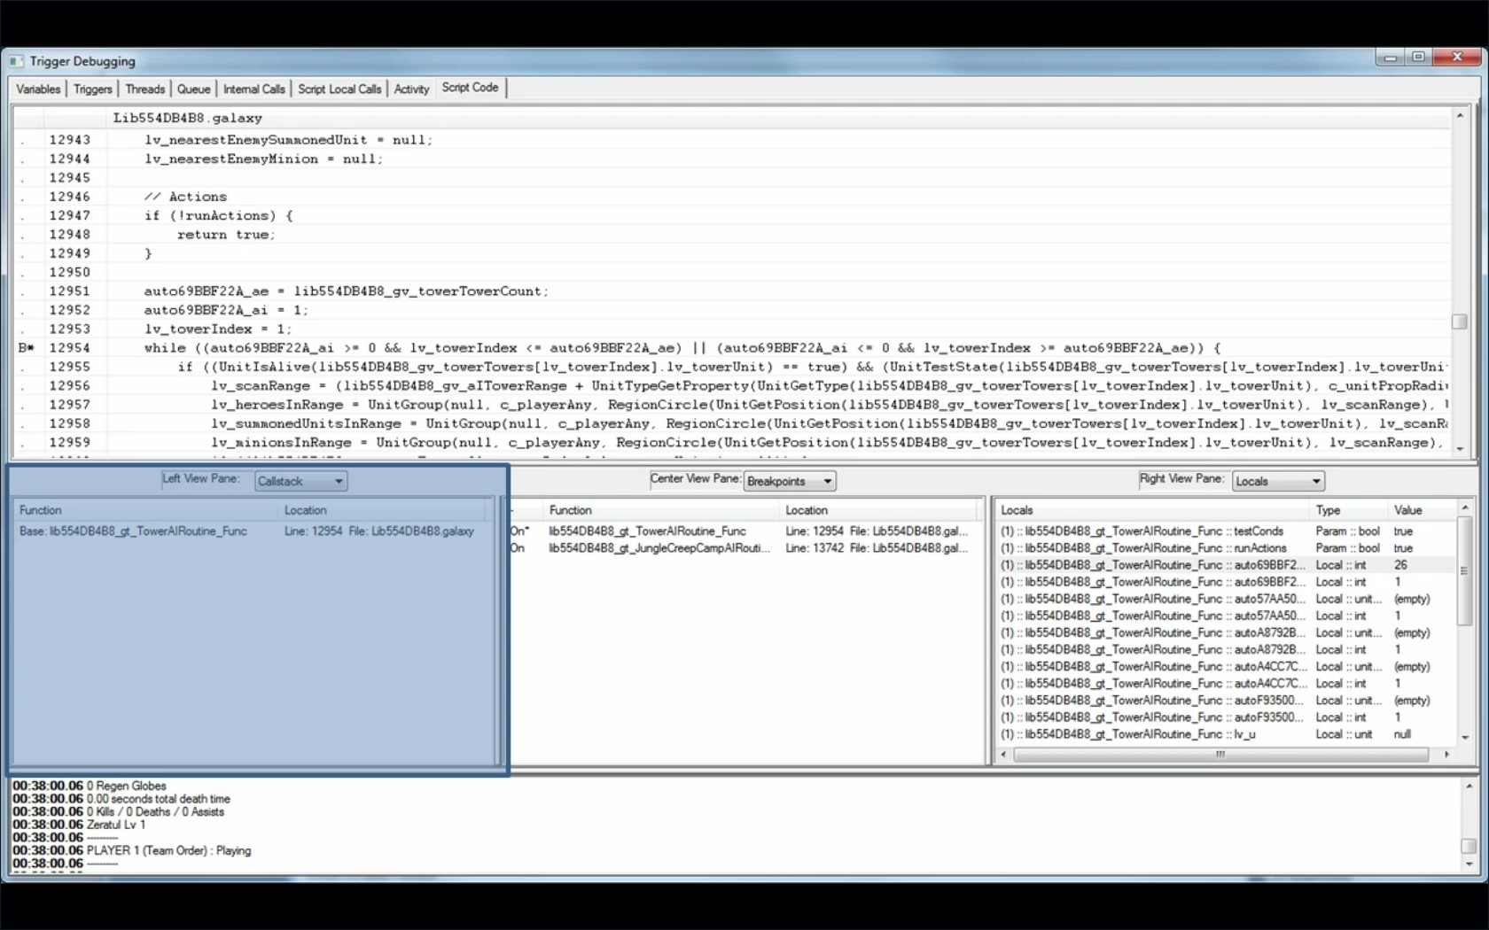The height and width of the screenshot is (930, 1489).
Task: Click Function header in Breakpoints pane
Action: [x=661, y=510]
